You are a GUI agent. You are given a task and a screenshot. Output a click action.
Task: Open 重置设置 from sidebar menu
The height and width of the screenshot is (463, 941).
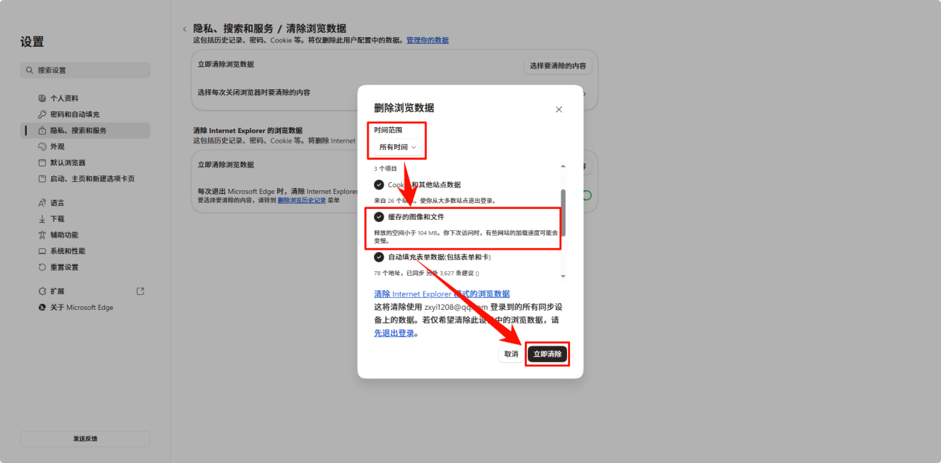pos(43,266)
